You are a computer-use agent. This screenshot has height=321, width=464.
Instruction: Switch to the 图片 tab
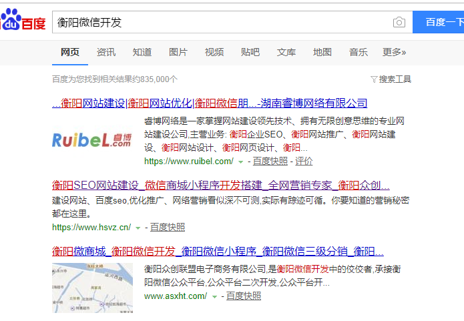click(x=178, y=52)
